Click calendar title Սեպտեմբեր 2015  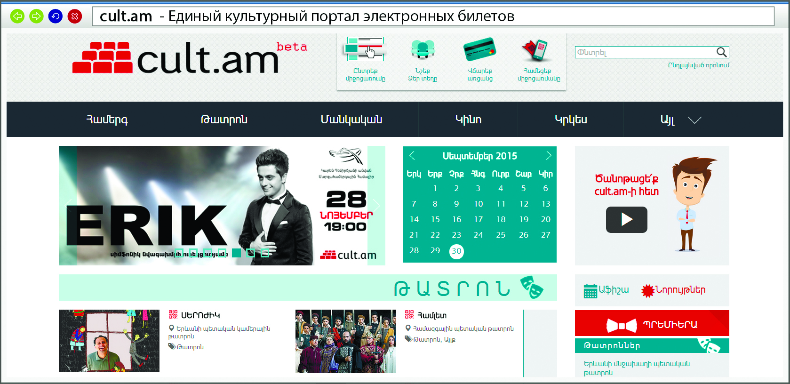[x=479, y=156]
